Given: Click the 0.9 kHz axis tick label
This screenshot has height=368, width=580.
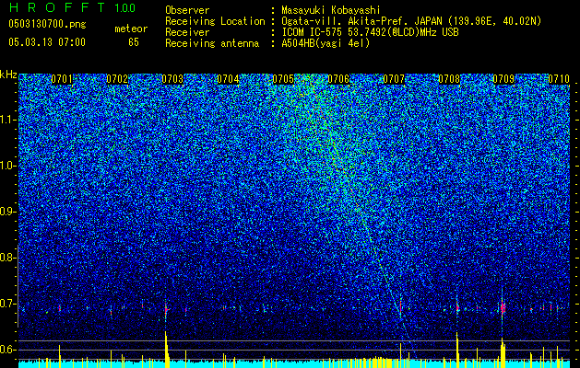Looking at the screenshot, I should point(7,212).
